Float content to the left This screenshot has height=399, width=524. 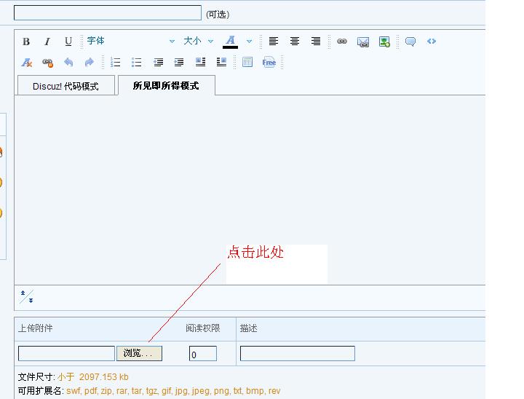tap(200, 62)
